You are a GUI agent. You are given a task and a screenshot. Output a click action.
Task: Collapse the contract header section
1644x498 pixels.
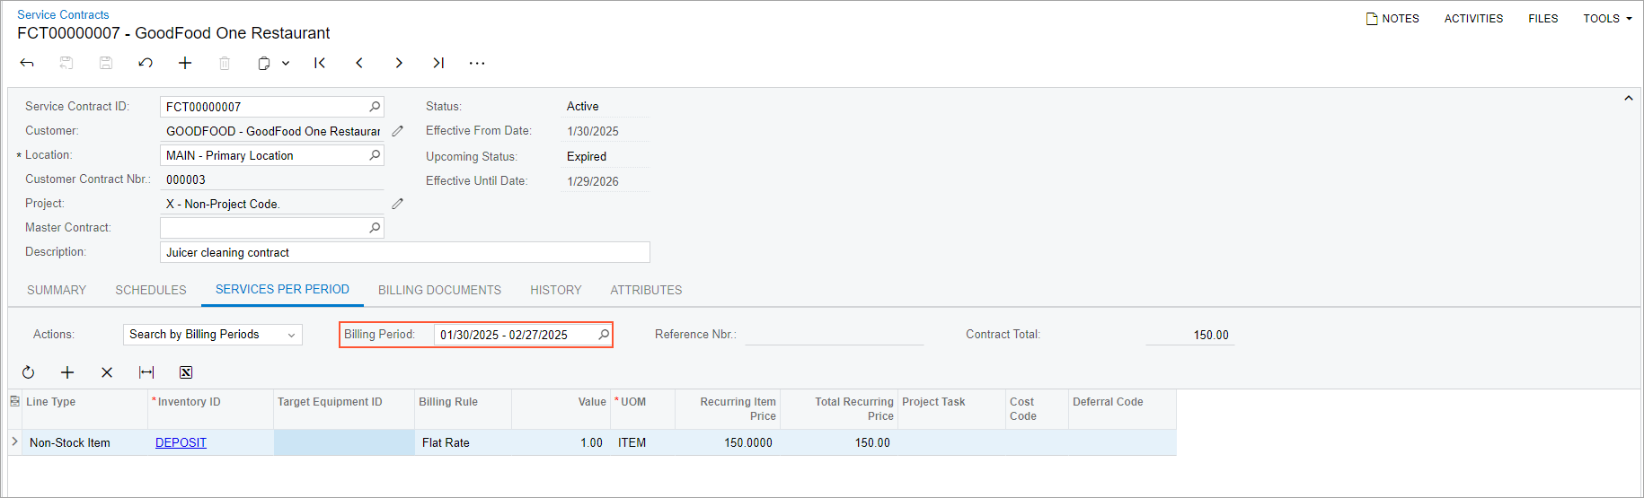1628,98
